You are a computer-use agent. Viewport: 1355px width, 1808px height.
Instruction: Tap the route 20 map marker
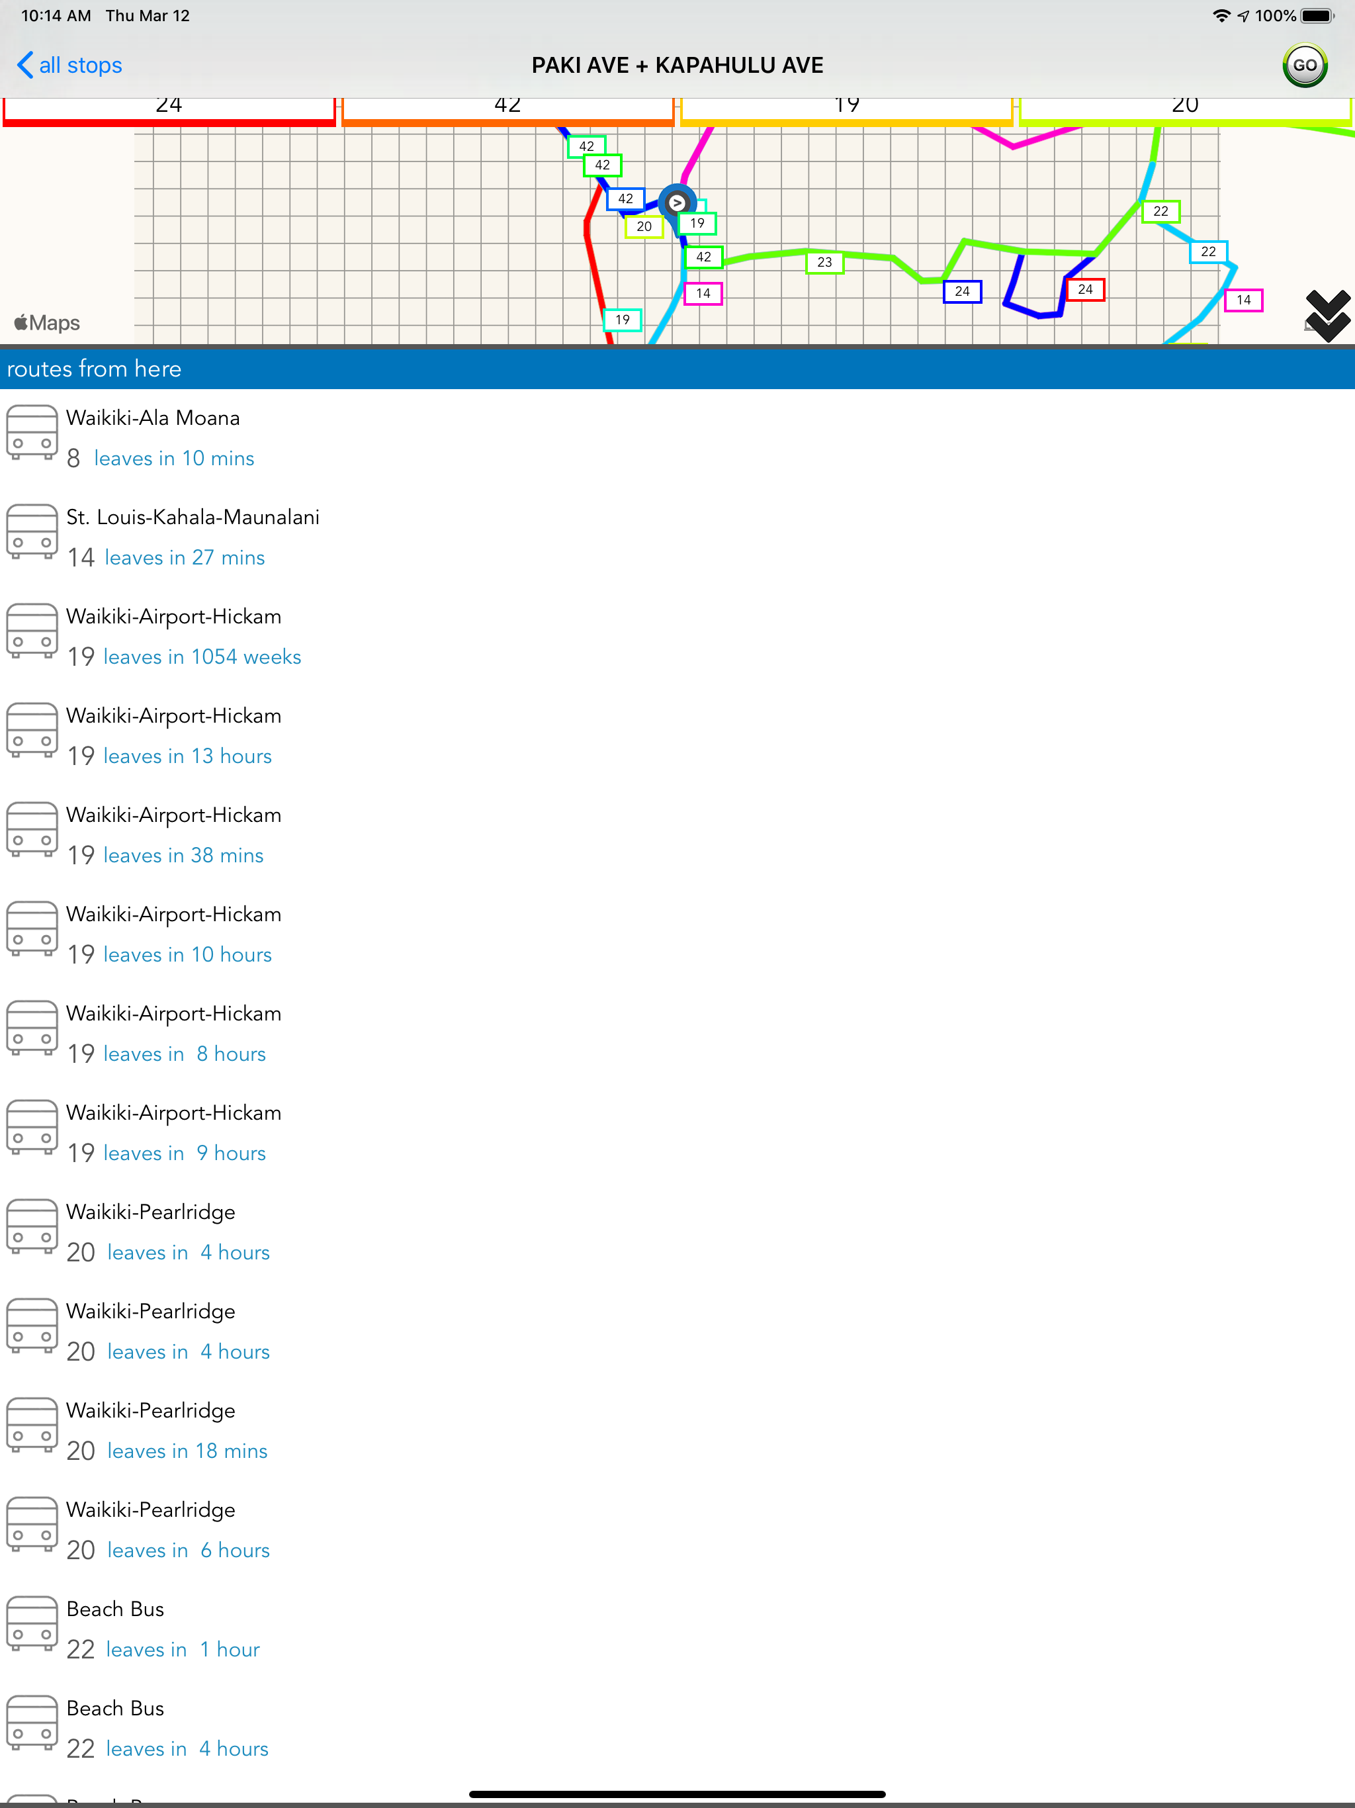[644, 226]
